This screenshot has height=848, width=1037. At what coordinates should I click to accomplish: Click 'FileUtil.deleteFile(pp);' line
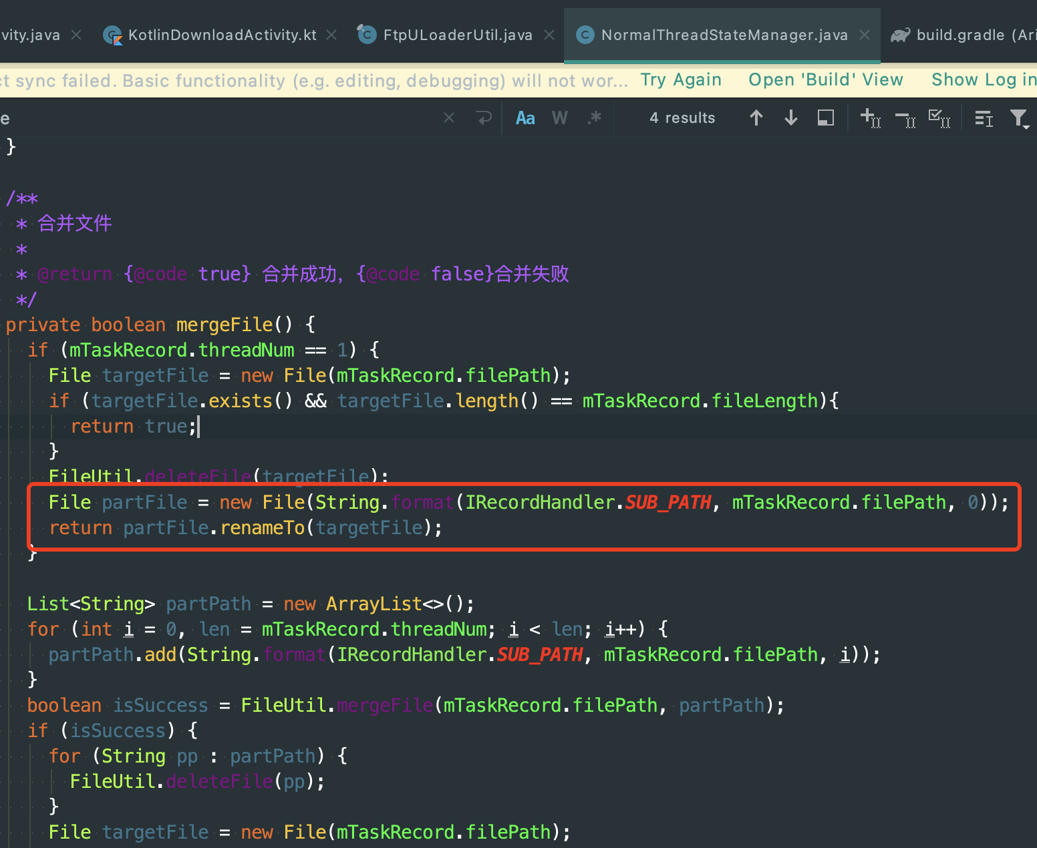tap(197, 781)
